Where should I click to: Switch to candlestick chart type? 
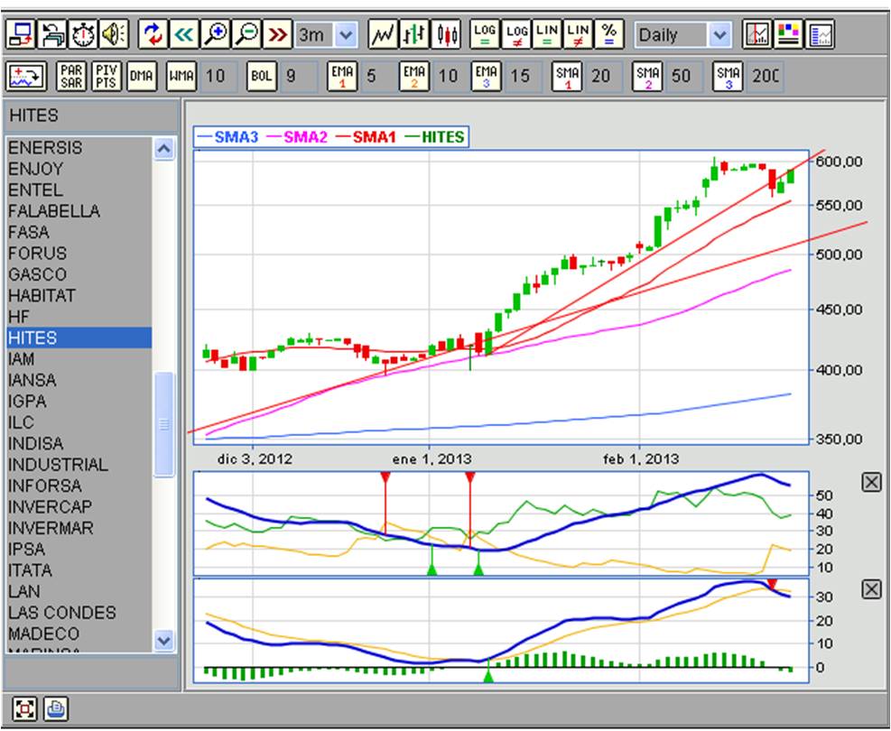point(447,35)
